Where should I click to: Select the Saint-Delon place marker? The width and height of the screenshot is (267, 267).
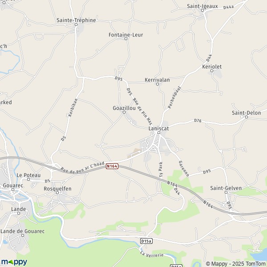[247, 117]
